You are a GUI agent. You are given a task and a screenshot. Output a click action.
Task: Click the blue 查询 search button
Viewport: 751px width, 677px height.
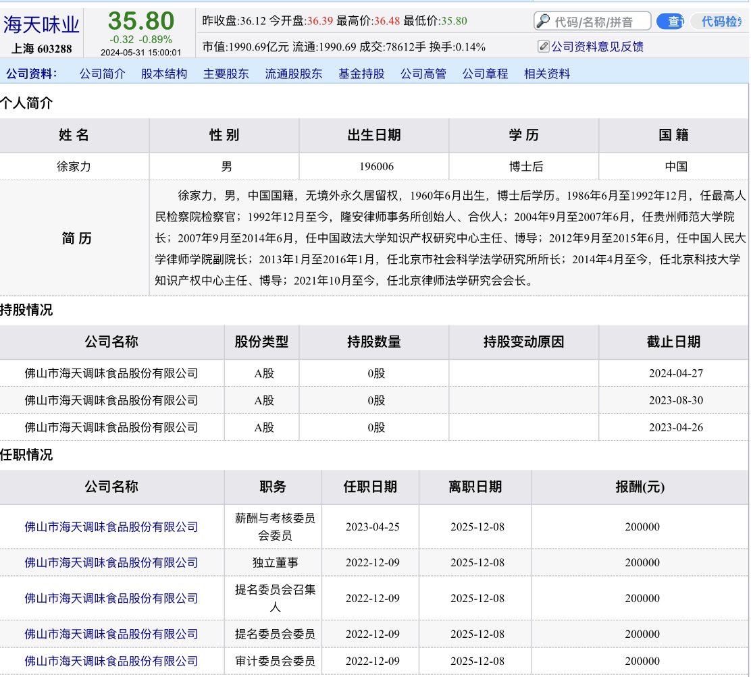(671, 21)
